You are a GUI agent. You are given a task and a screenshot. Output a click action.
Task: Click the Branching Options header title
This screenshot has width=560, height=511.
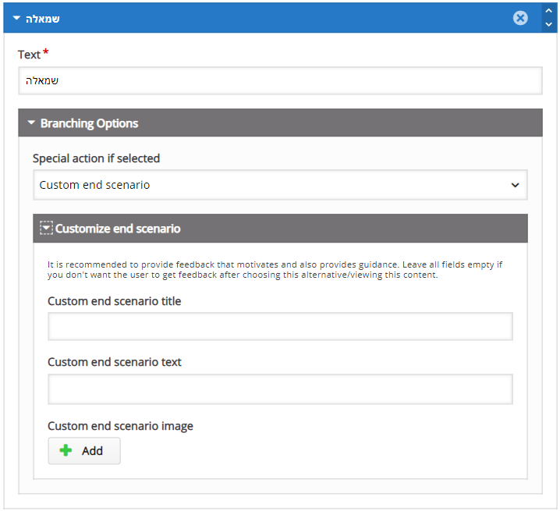89,123
